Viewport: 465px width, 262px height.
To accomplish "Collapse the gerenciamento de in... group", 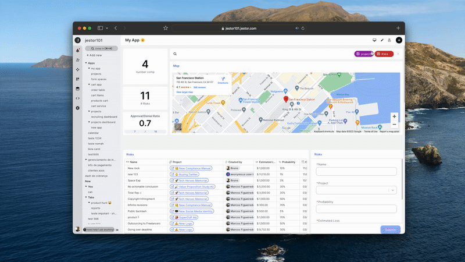I will point(86,160).
